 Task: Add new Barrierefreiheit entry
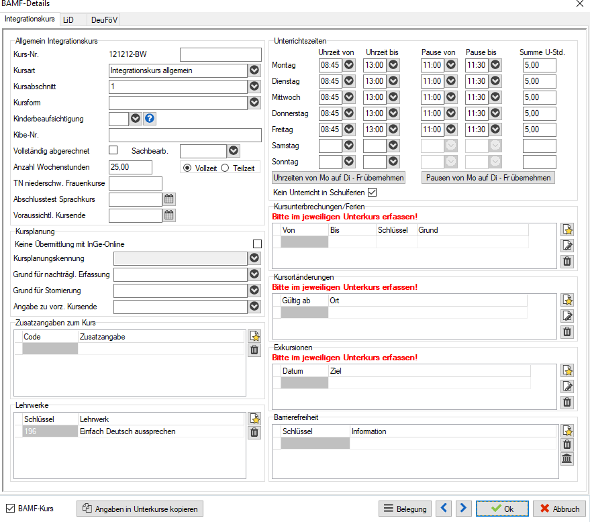coord(567,431)
